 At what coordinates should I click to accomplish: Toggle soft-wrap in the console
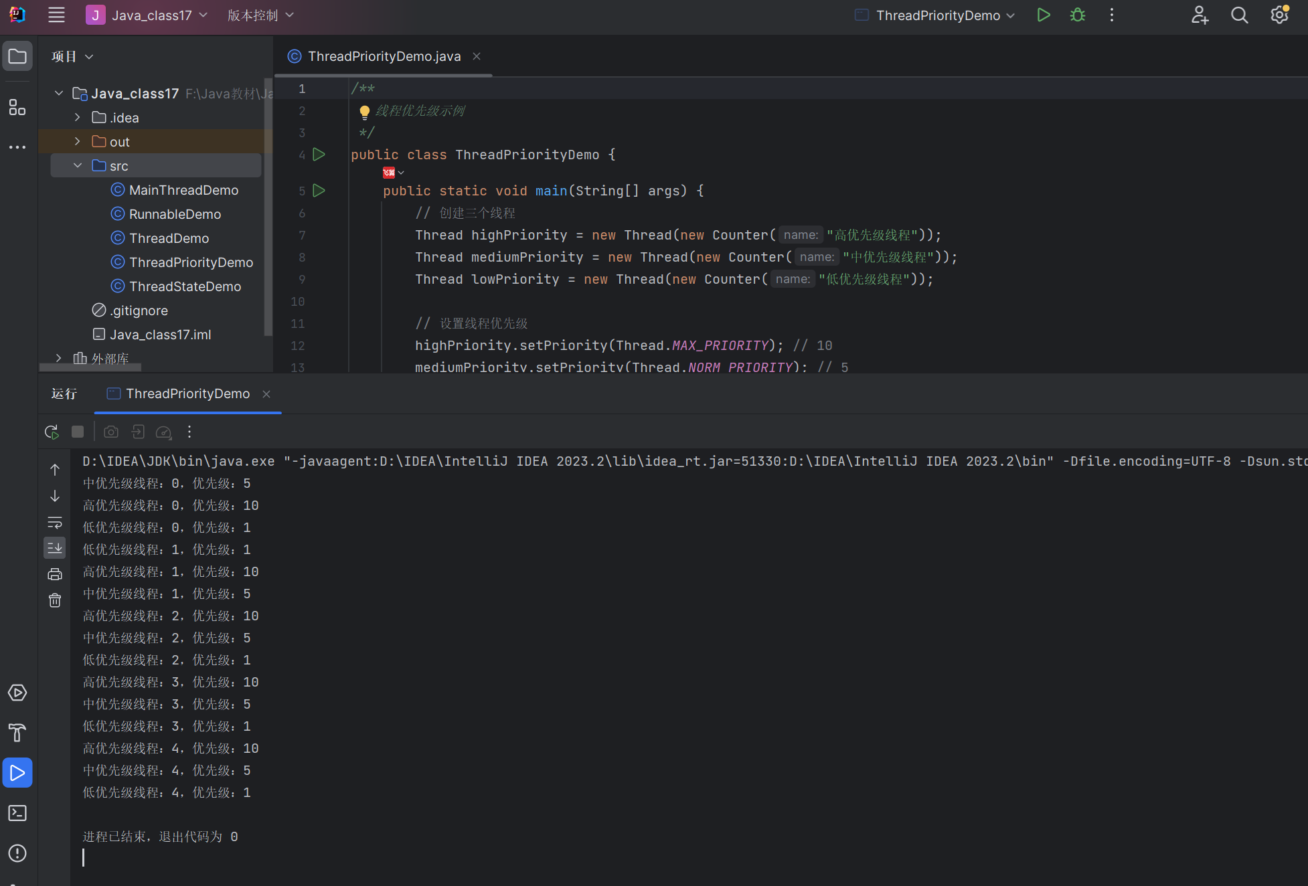pos(55,522)
